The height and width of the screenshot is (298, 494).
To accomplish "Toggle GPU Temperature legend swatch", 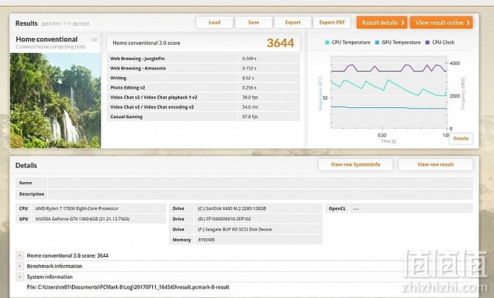I will click(377, 42).
